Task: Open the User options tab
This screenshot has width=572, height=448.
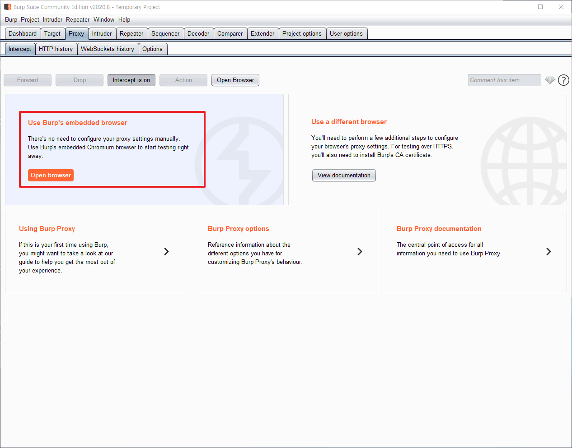Action: (x=346, y=33)
